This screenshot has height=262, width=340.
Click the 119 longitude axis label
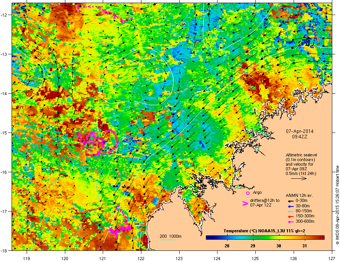point(27,258)
